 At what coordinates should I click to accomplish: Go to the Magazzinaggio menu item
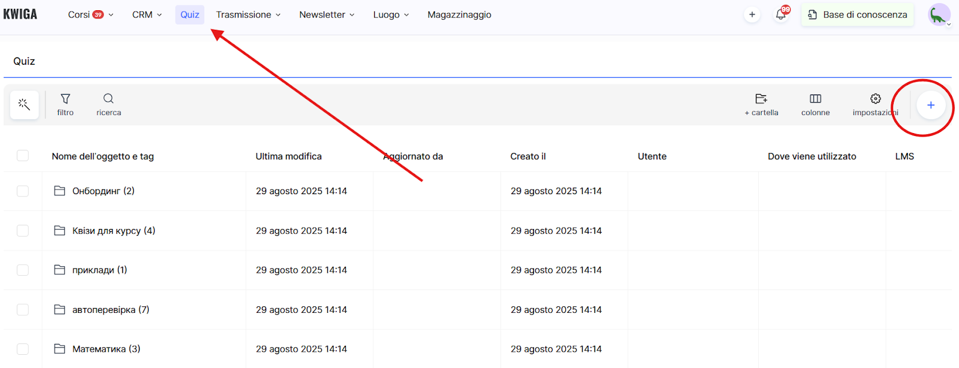coord(459,15)
